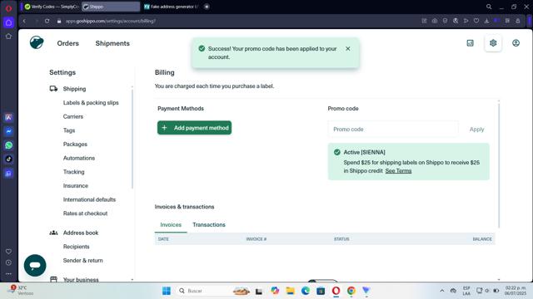Open Aria AI in Opera sidebar
This screenshot has width=533, height=299.
click(9, 117)
